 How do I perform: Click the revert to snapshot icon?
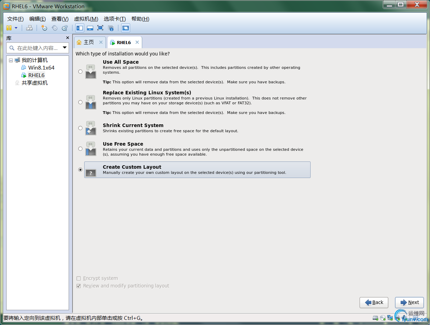[55, 28]
